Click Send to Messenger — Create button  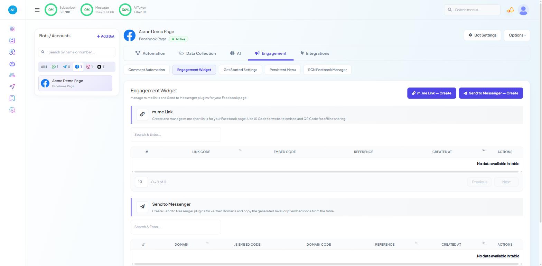point(491,93)
